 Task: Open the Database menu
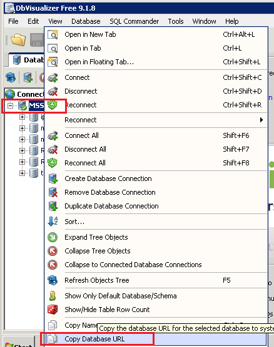86,21
